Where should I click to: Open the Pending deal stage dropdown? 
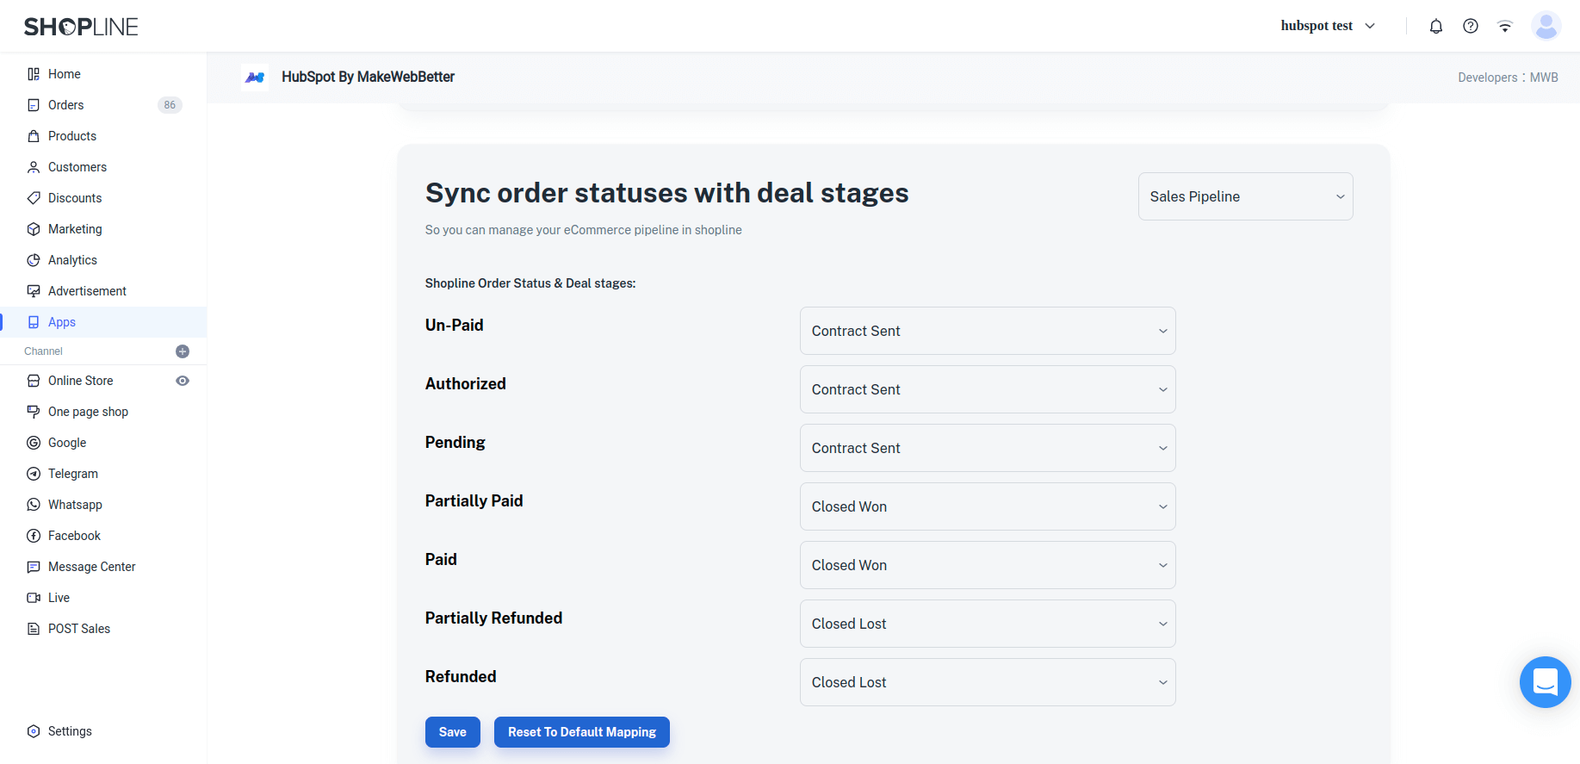tap(988, 448)
